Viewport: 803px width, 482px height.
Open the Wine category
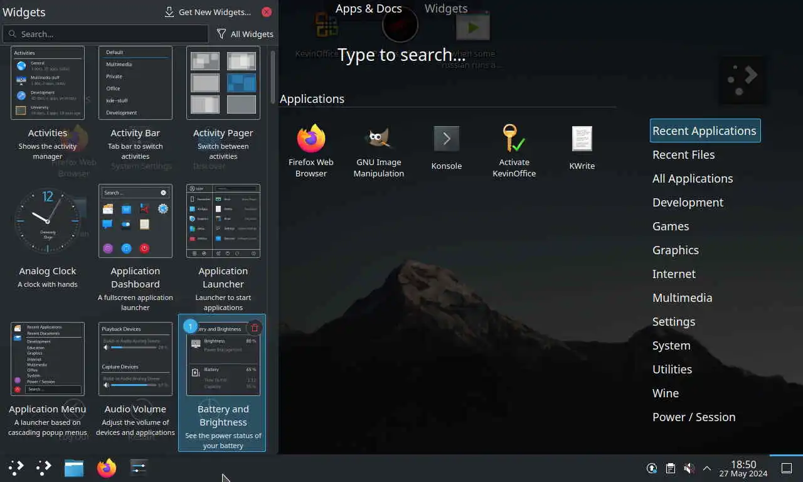point(666,393)
